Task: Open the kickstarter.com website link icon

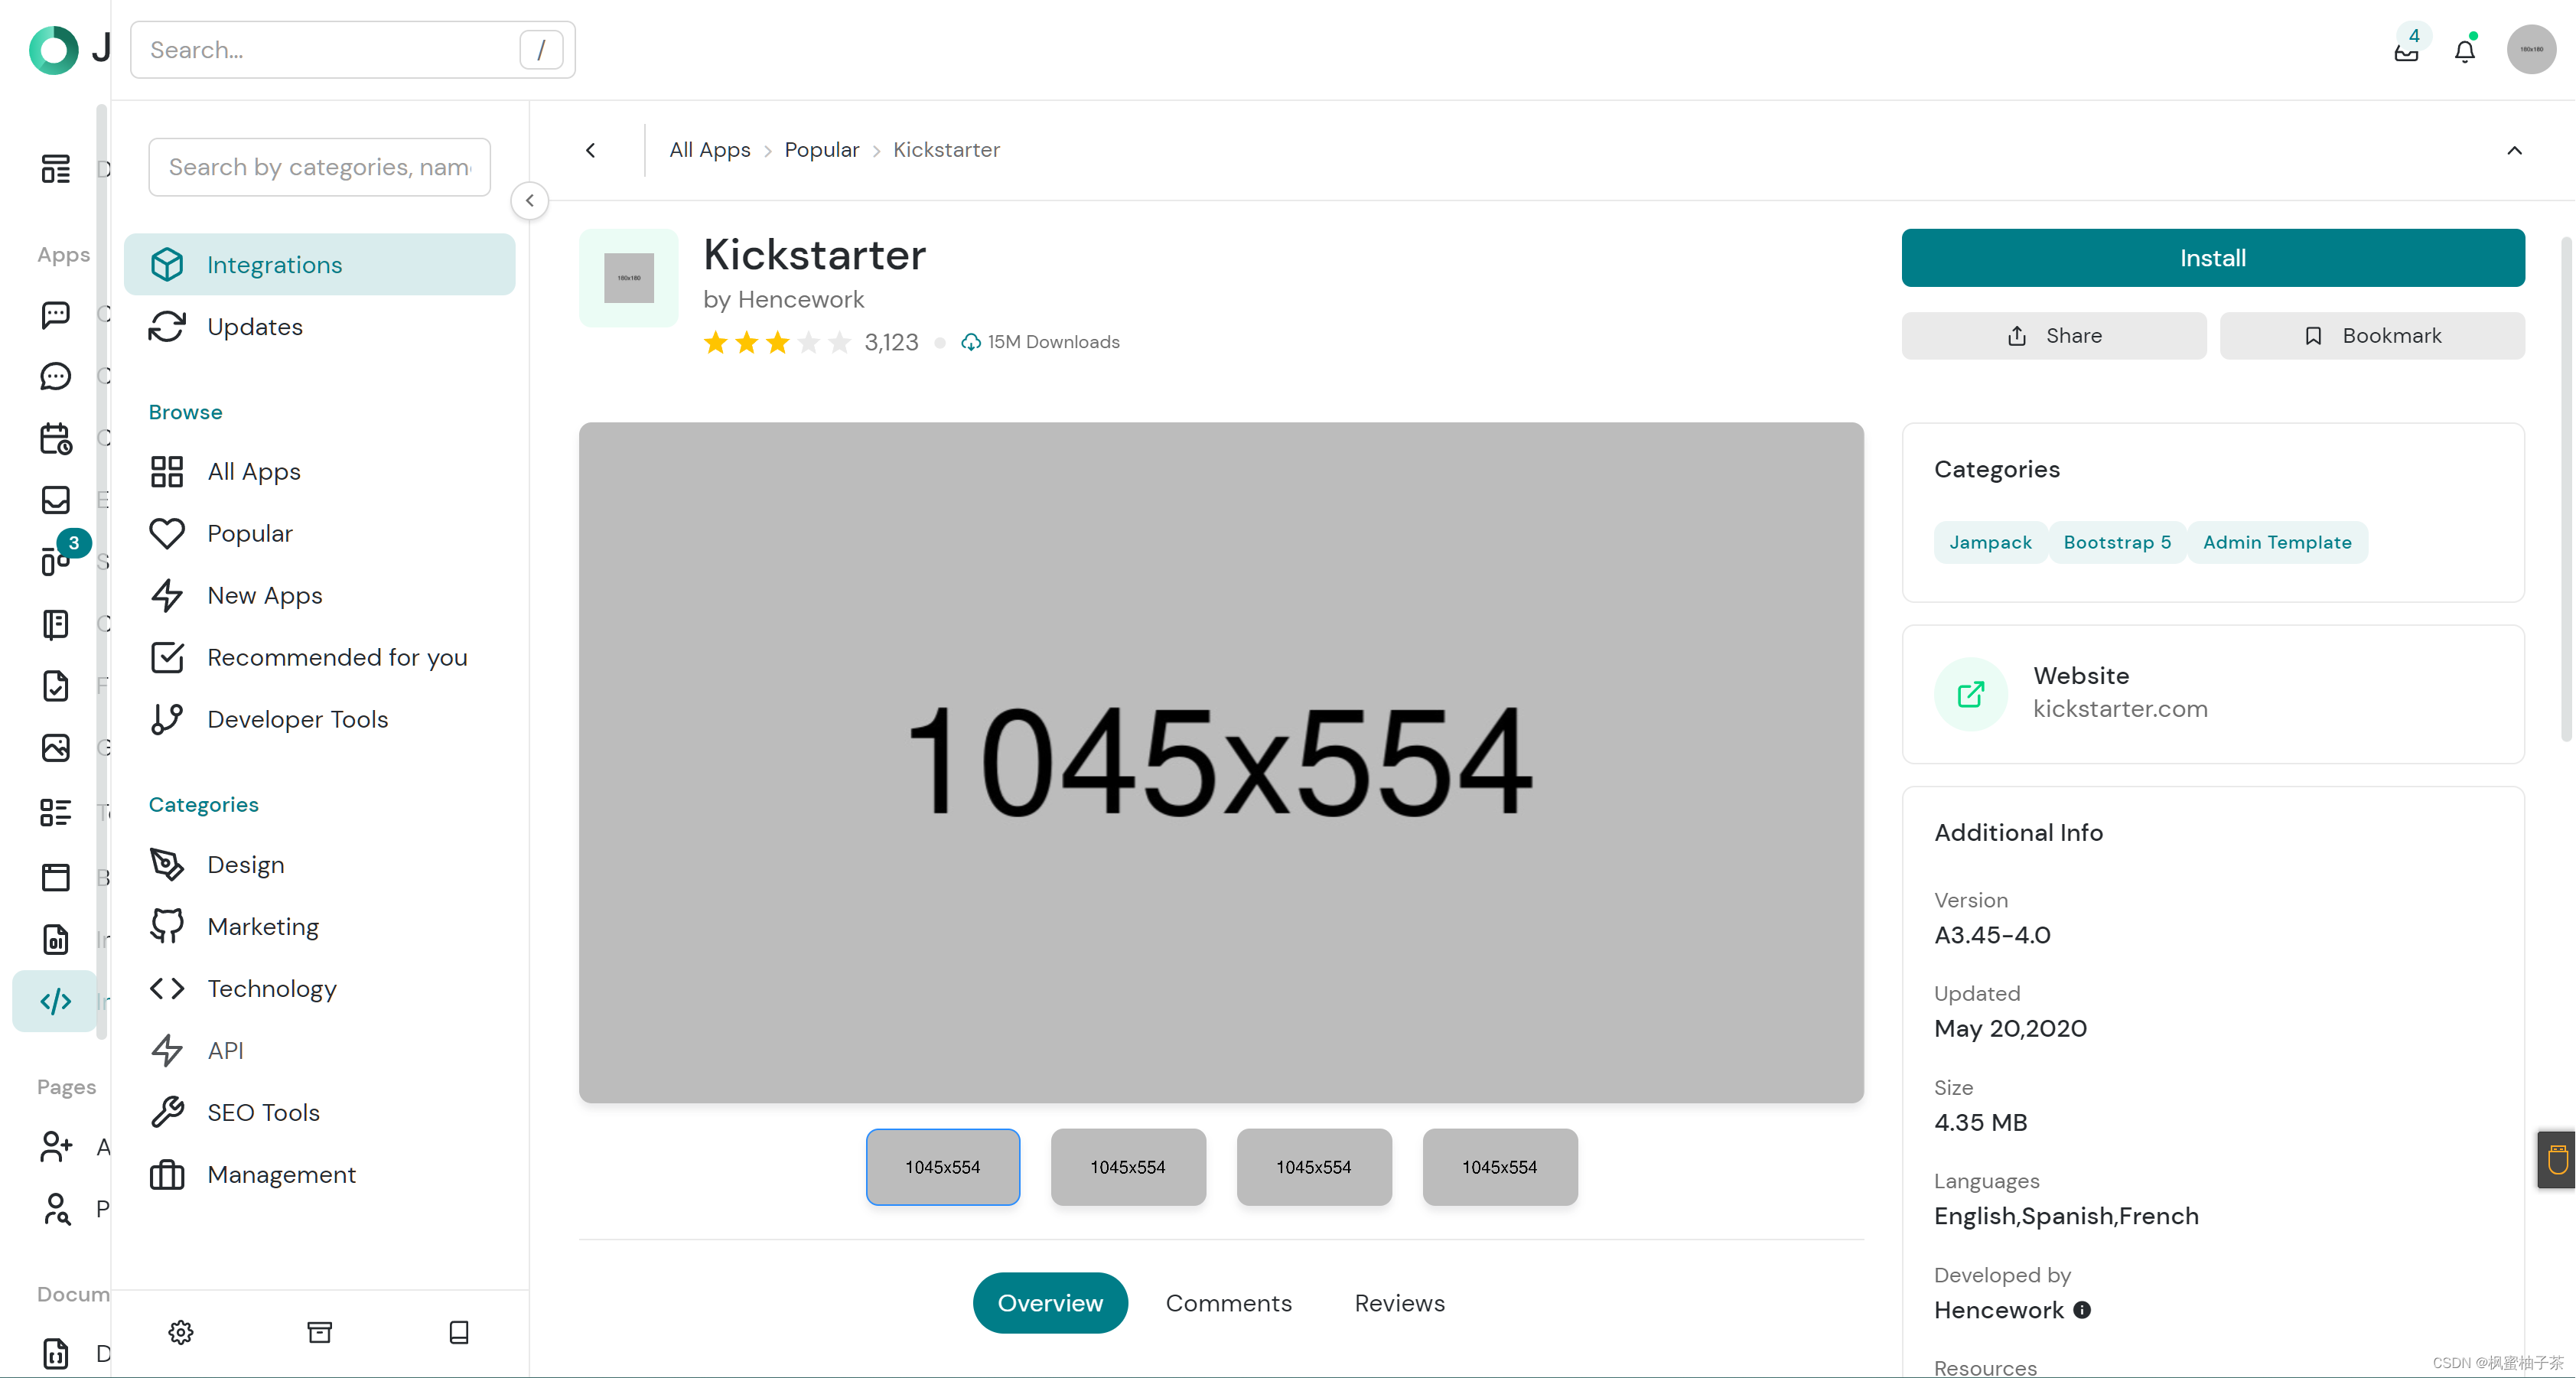Action: [1971, 694]
